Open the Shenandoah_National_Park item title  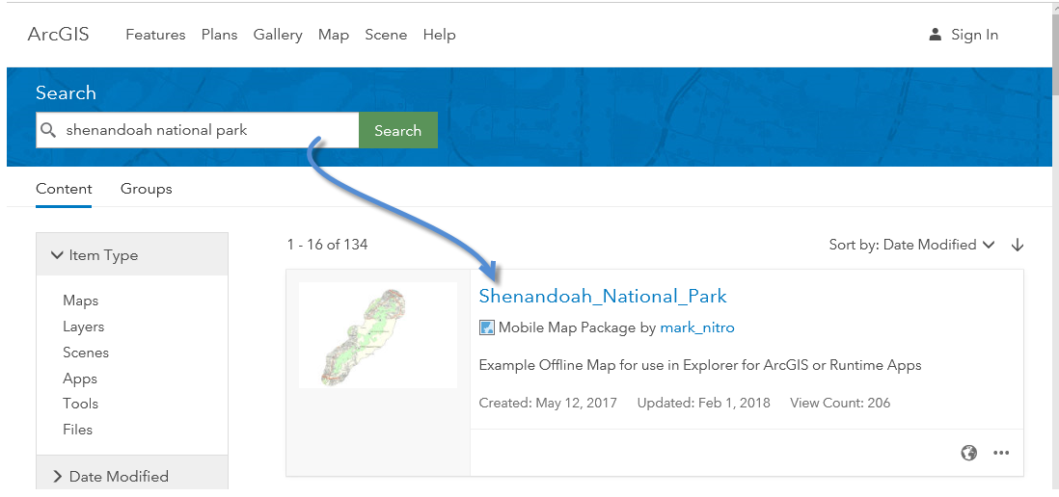pyautogui.click(x=603, y=296)
